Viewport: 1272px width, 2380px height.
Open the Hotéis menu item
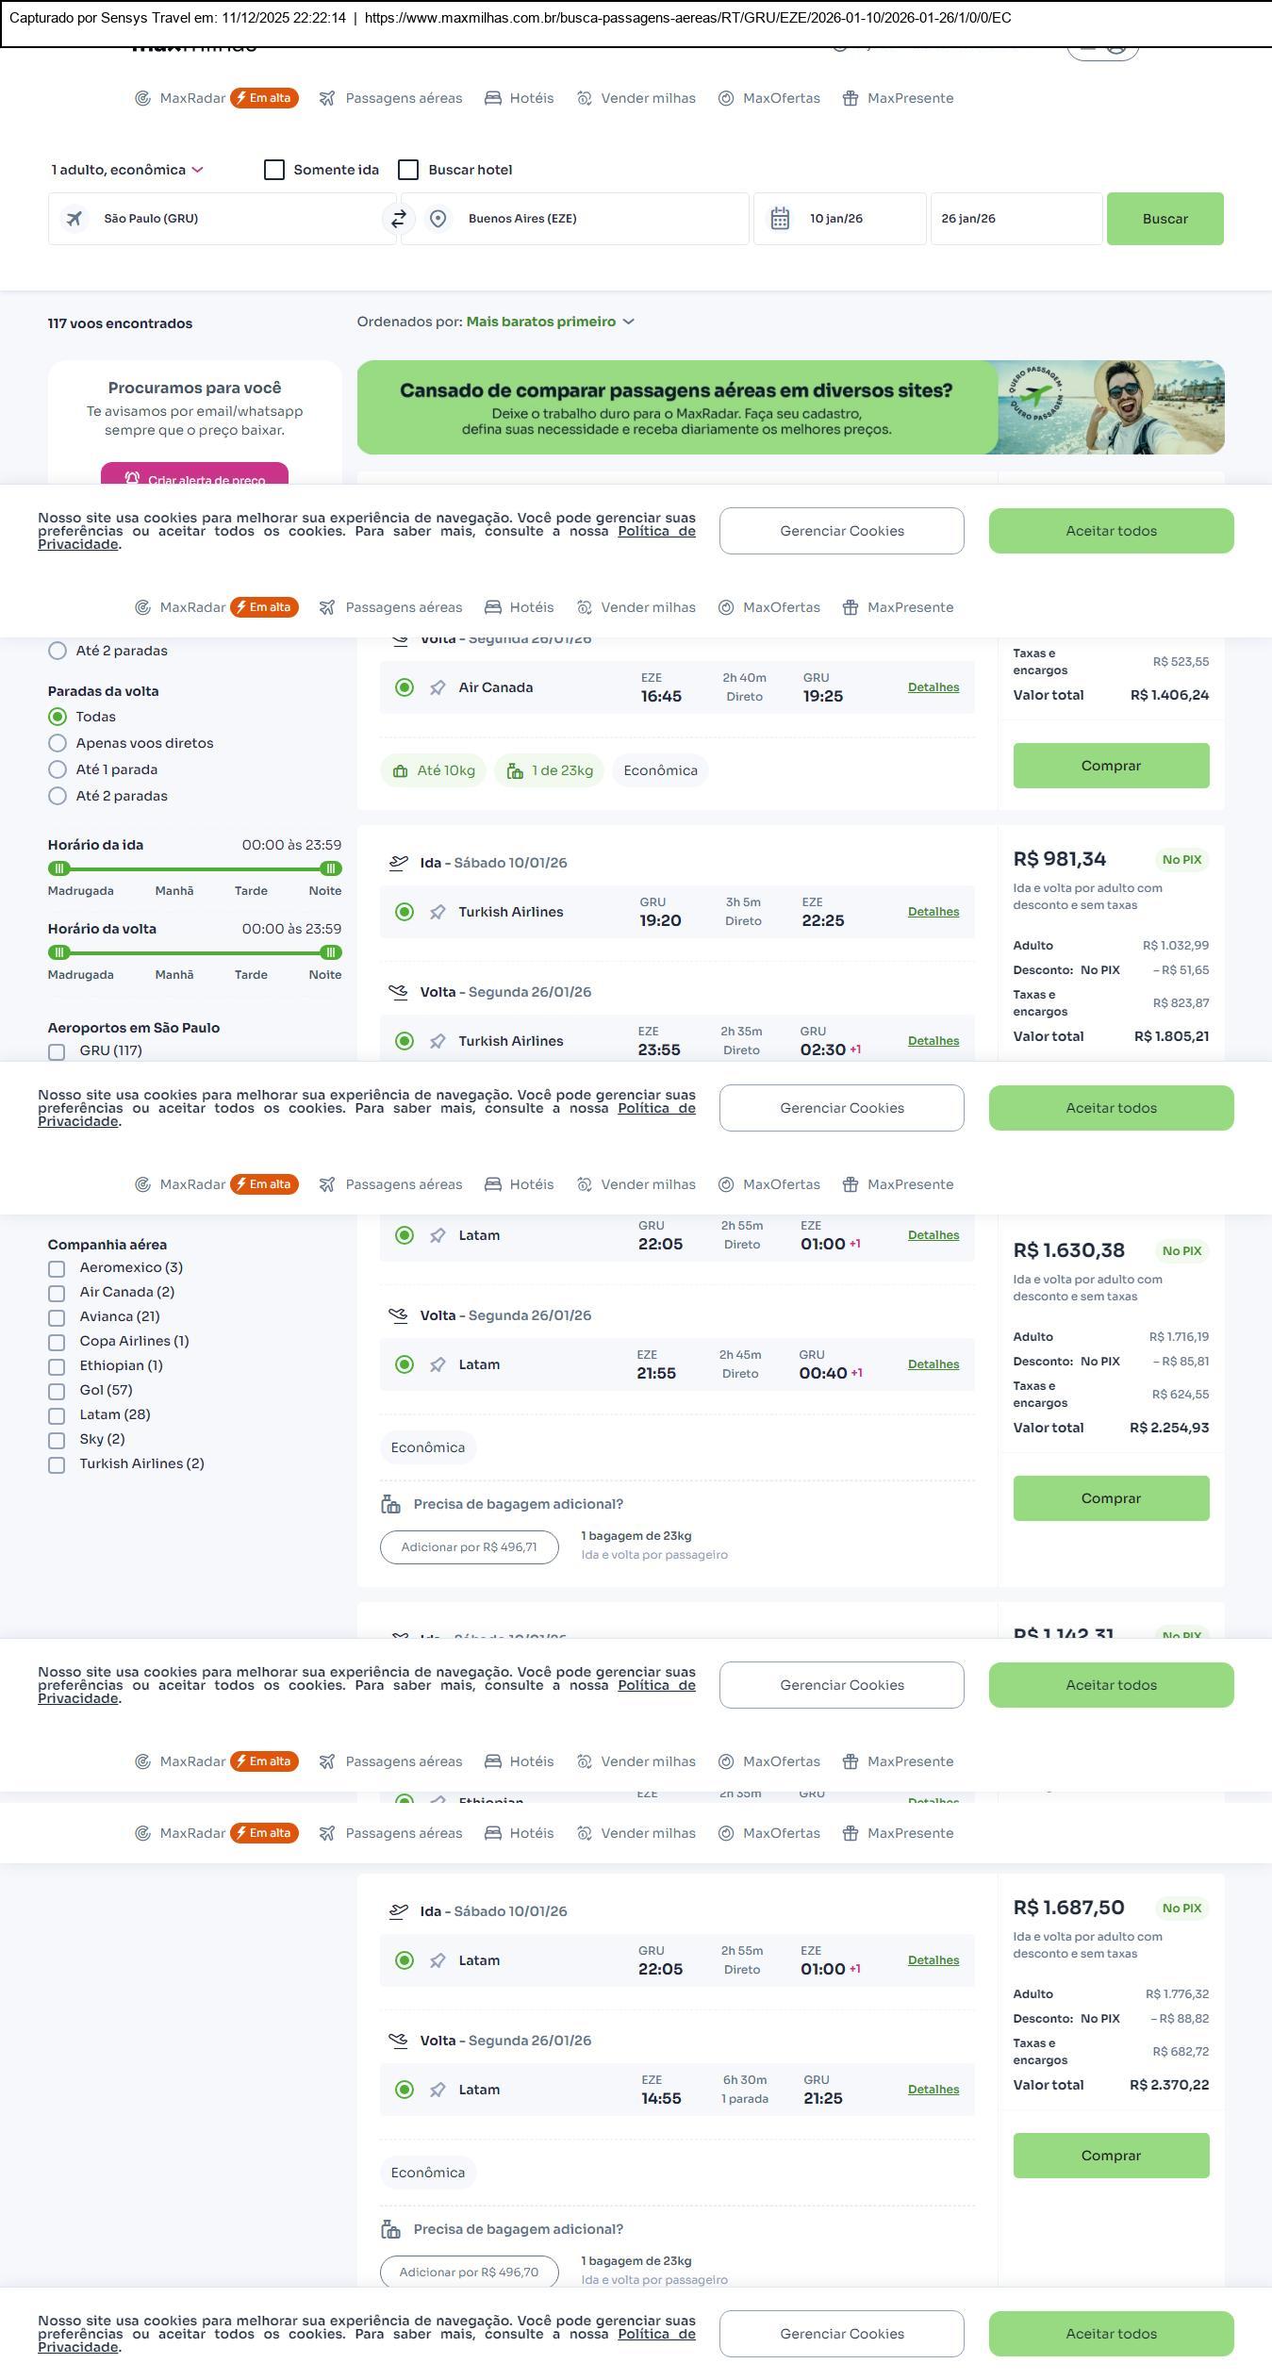point(520,99)
